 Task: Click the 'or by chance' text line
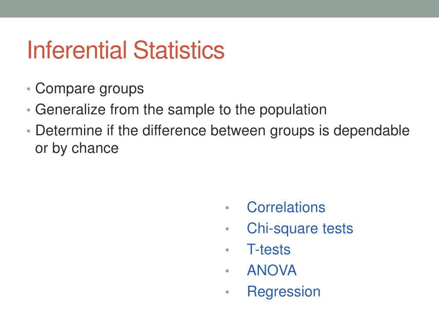pyautogui.click(x=77, y=148)
